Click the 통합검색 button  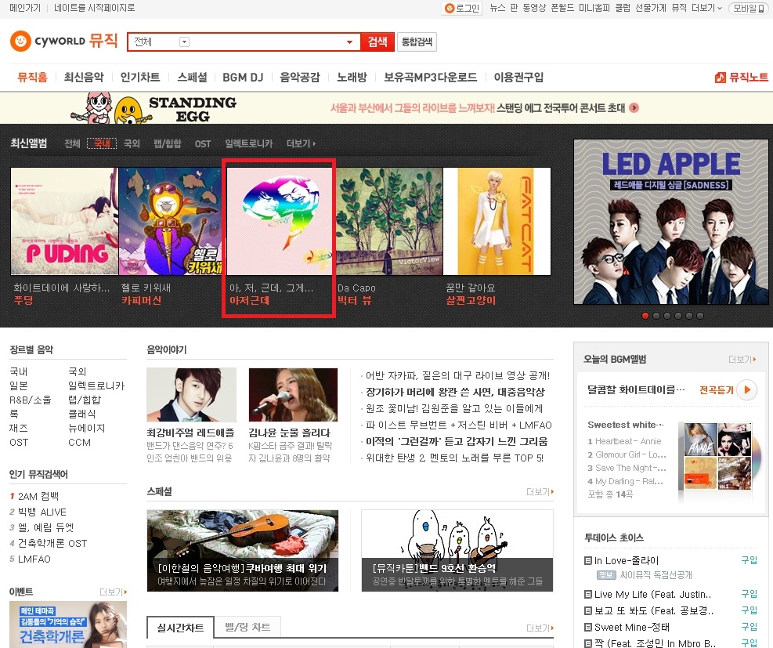[x=417, y=42]
